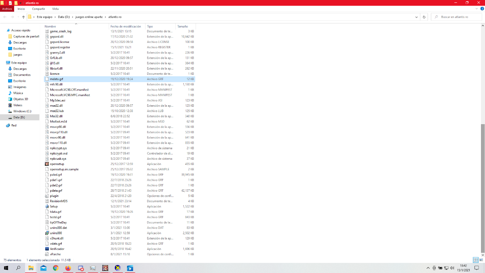Expand the ribbon with the chevron

click(x=476, y=8)
